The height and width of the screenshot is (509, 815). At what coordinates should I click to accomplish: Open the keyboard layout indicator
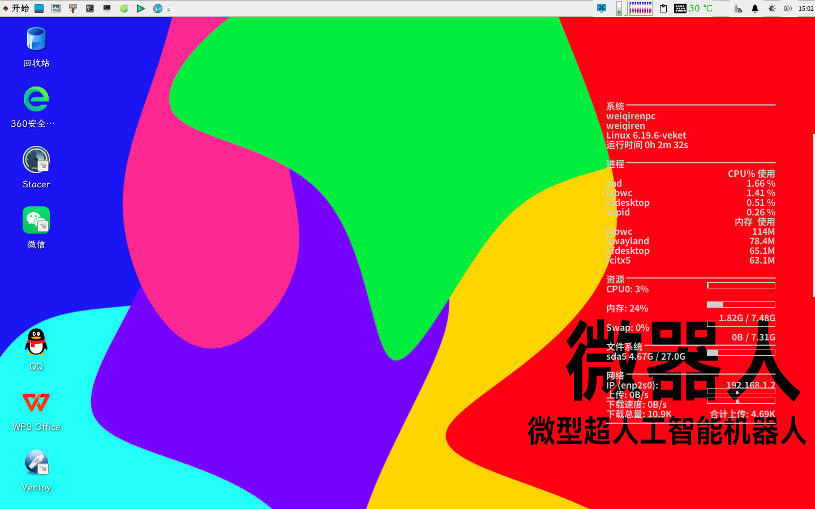680,8
